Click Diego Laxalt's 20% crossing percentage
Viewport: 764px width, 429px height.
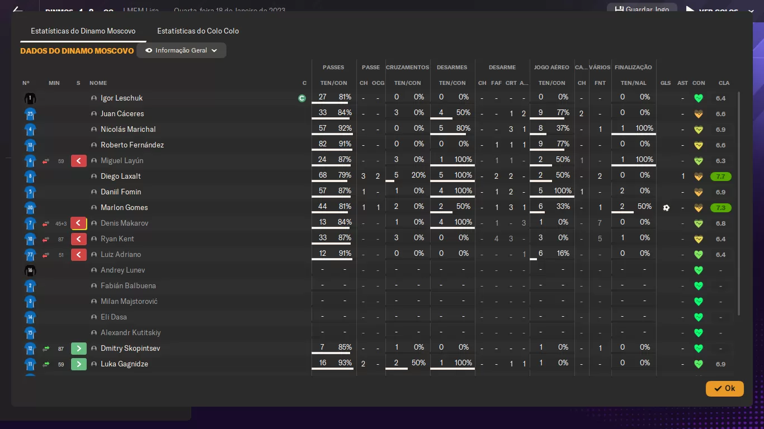click(419, 175)
